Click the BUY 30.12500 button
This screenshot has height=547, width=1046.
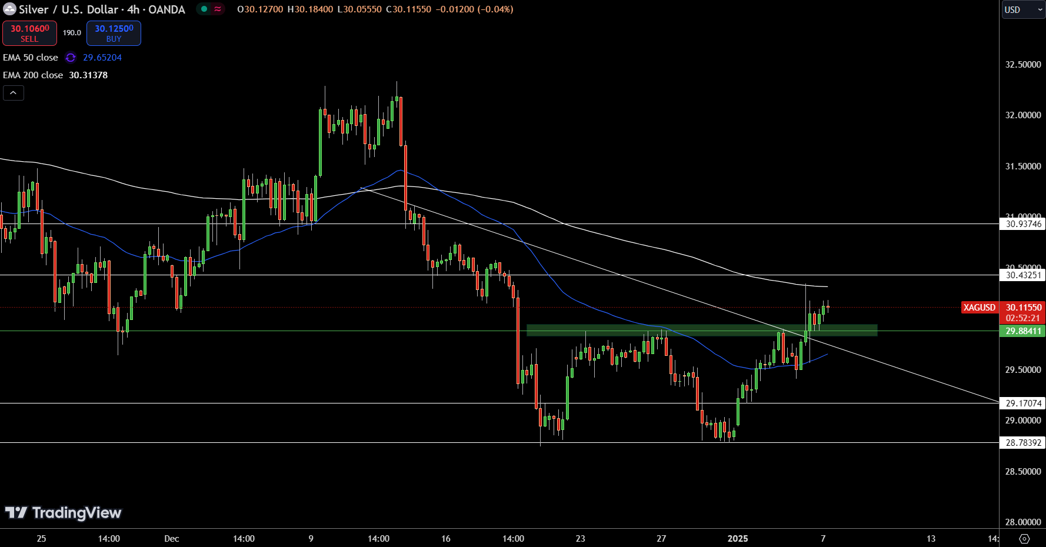coord(114,33)
